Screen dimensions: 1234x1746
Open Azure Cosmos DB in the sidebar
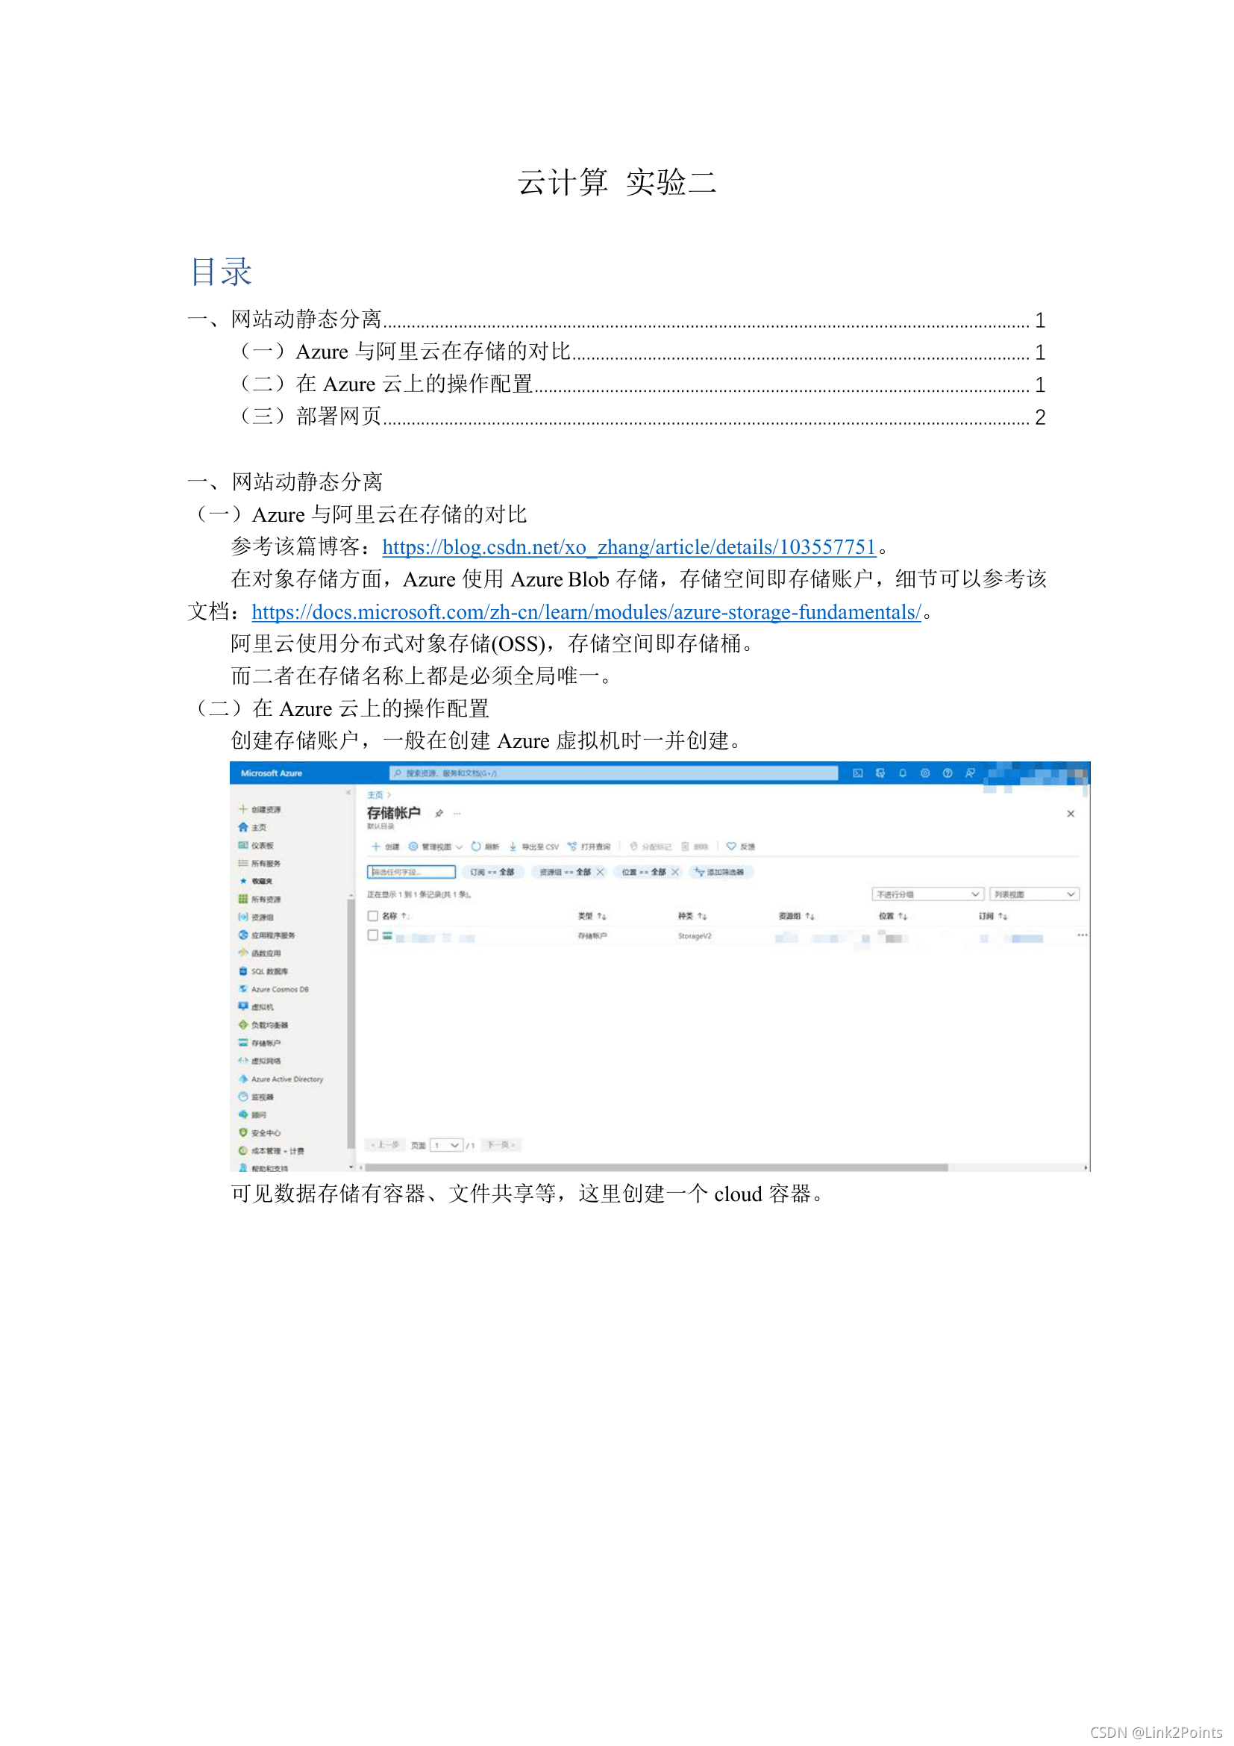273,989
